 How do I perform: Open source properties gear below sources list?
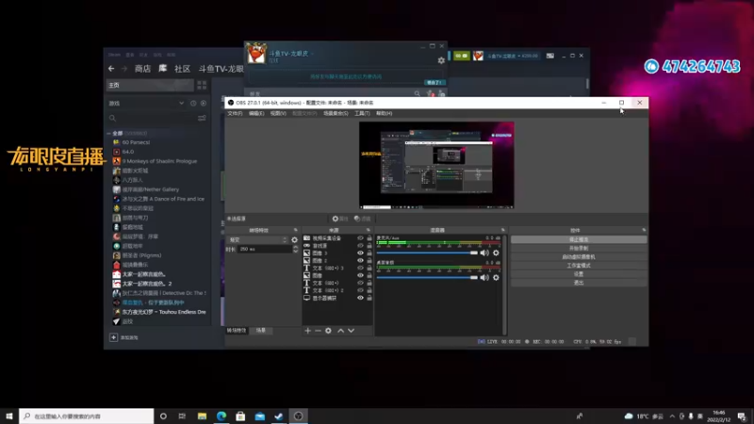point(328,331)
